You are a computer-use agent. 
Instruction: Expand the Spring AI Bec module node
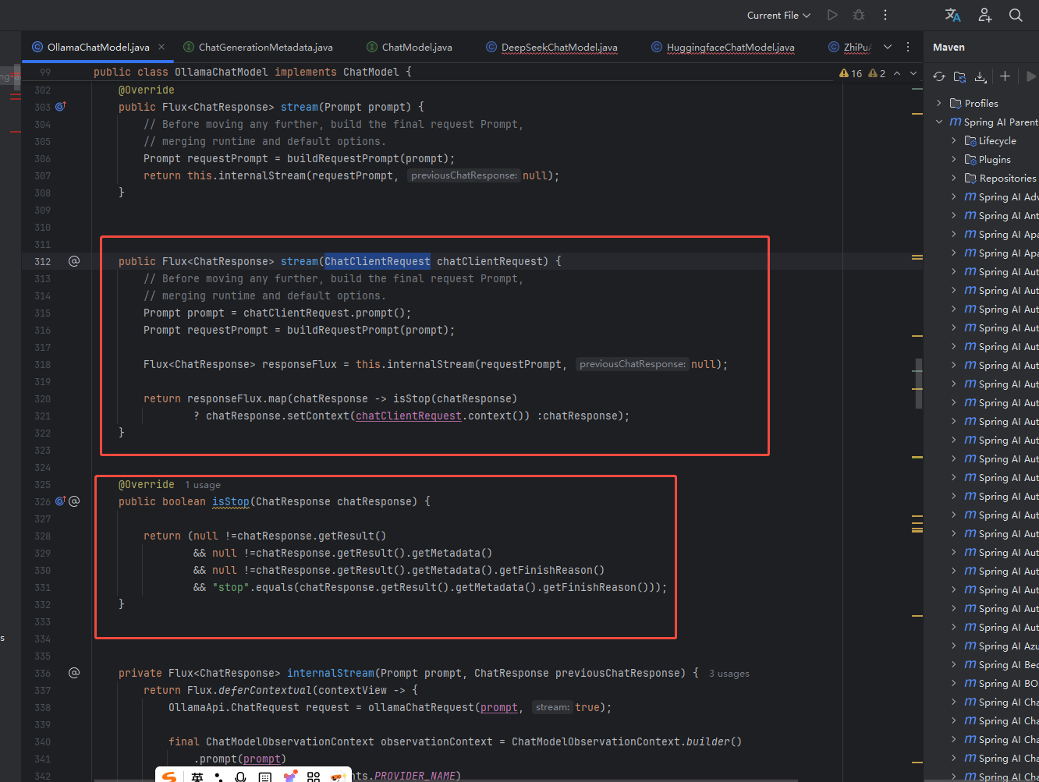[953, 664]
